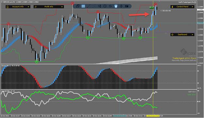Image resolution: width=204 pixels, height=118 pixels.
Task: Click the 18 Oct 16:17 time axis label
Action: tap(66, 116)
